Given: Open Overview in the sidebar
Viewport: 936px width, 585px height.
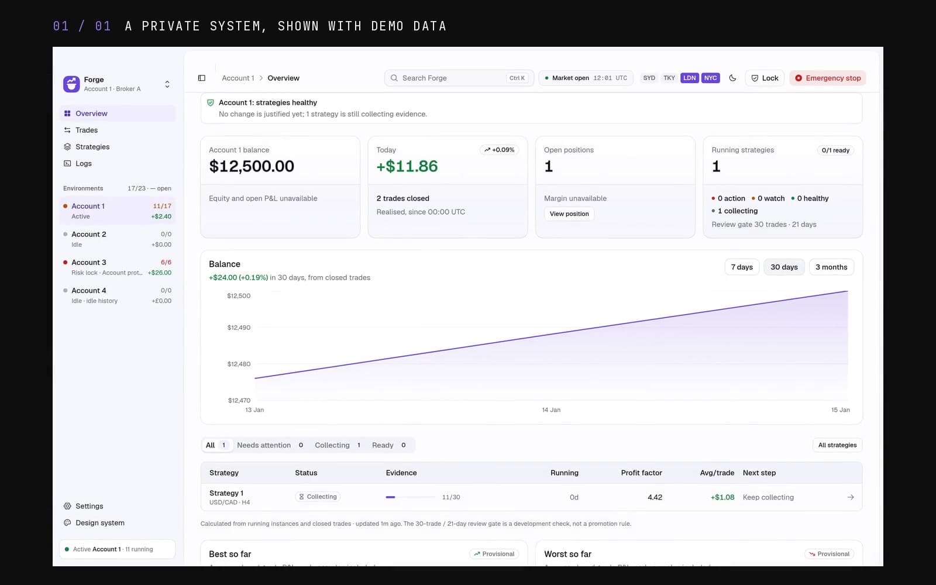Looking at the screenshot, I should [x=118, y=113].
